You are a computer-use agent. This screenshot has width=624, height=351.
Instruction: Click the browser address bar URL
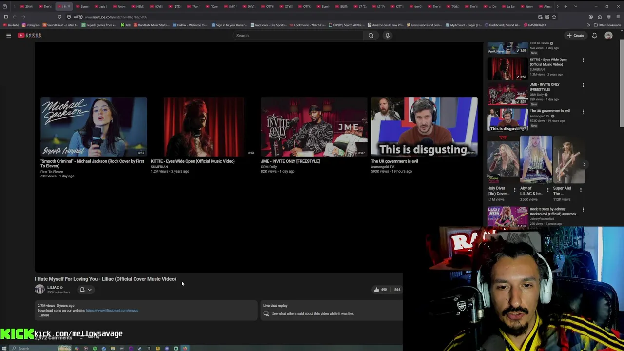[116, 17]
